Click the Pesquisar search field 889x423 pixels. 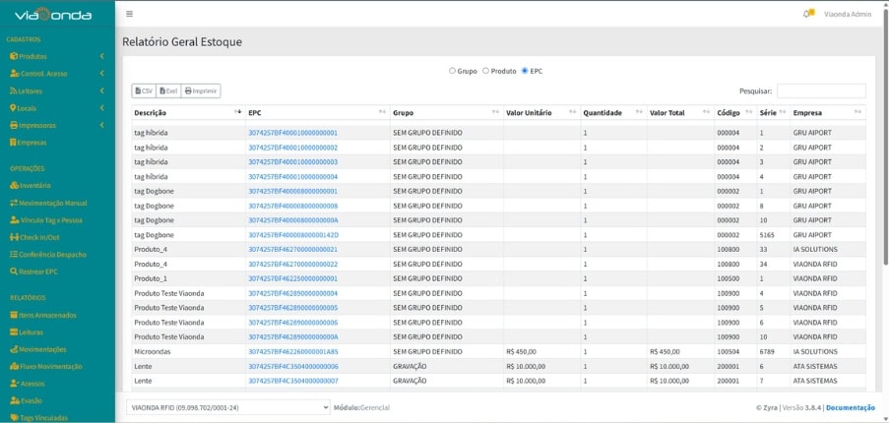click(820, 91)
